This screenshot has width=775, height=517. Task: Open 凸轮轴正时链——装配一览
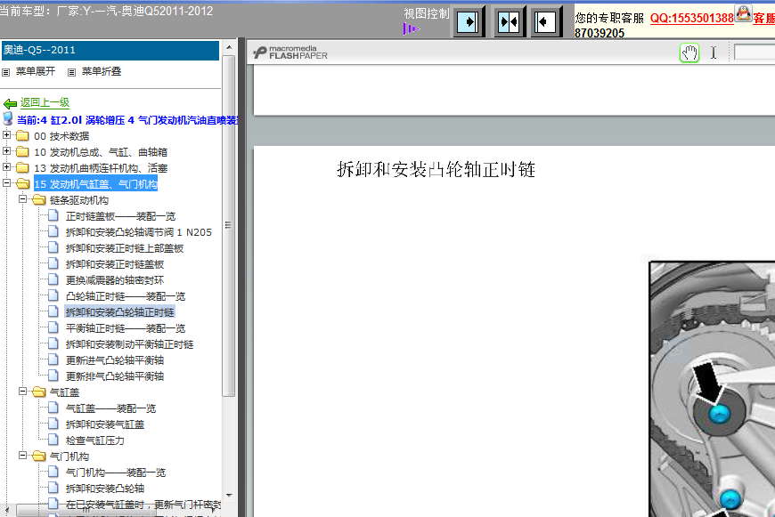[x=126, y=296]
